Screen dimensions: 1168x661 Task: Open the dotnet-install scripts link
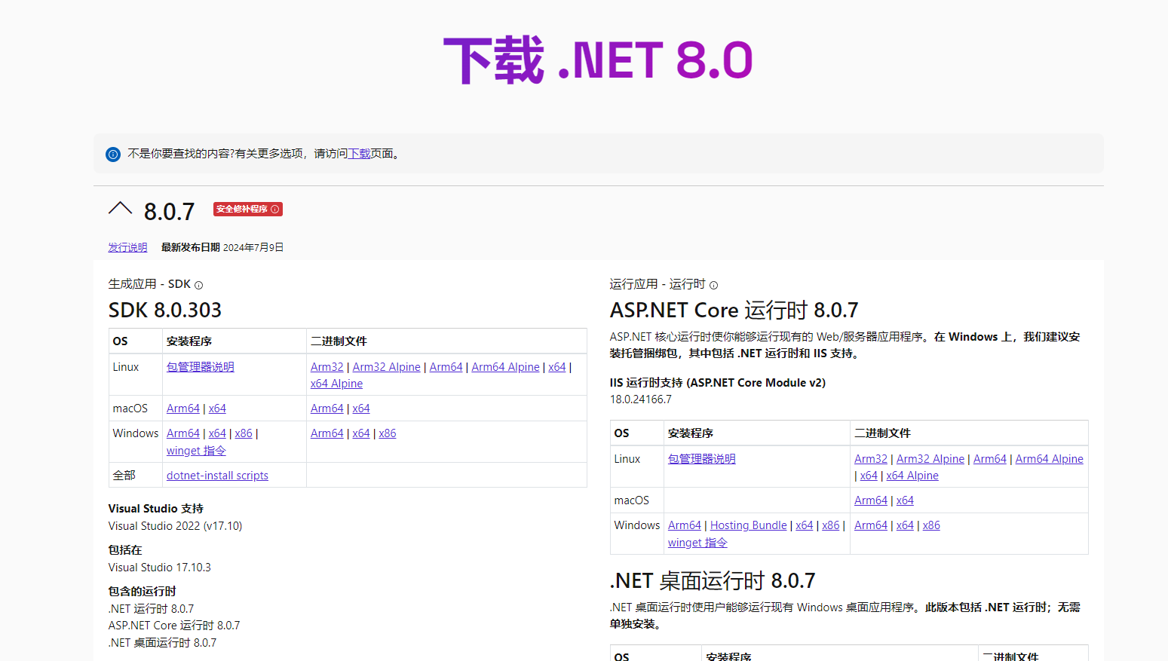[x=217, y=475]
